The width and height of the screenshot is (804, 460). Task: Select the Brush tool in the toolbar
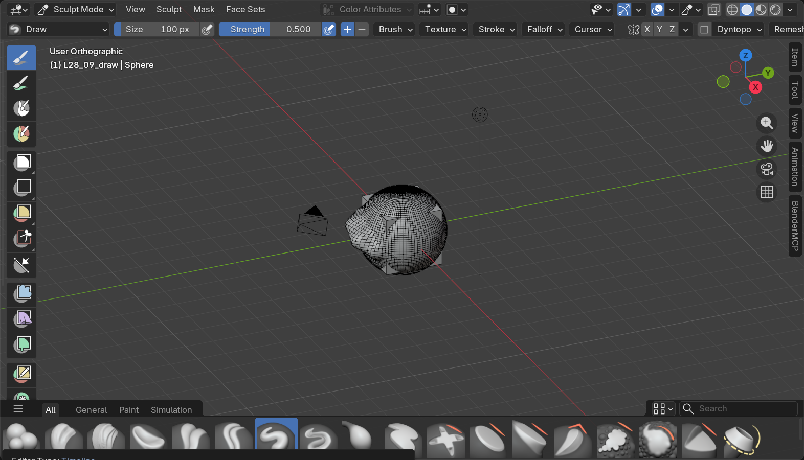[21, 58]
